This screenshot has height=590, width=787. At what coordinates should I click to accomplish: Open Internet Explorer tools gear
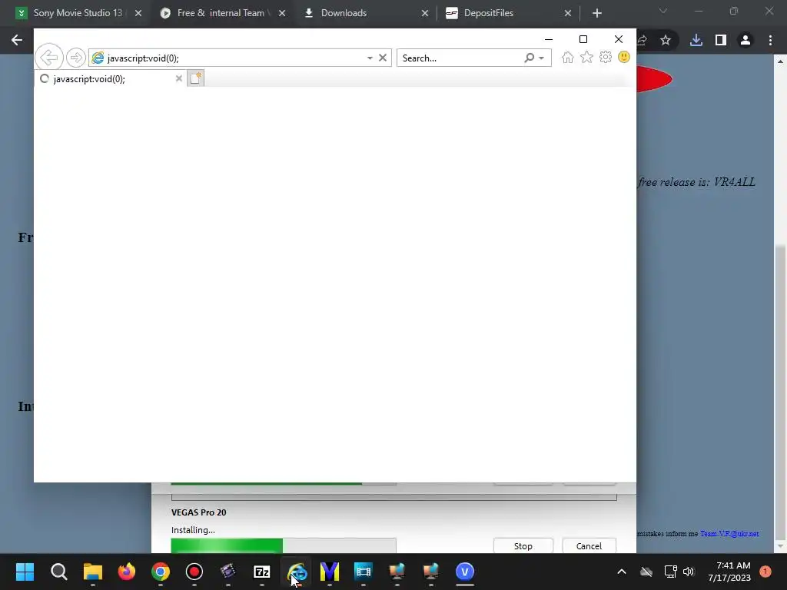point(606,57)
